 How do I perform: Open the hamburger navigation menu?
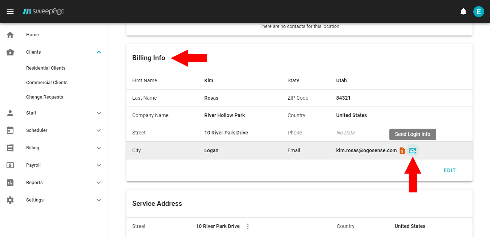pos(10,12)
